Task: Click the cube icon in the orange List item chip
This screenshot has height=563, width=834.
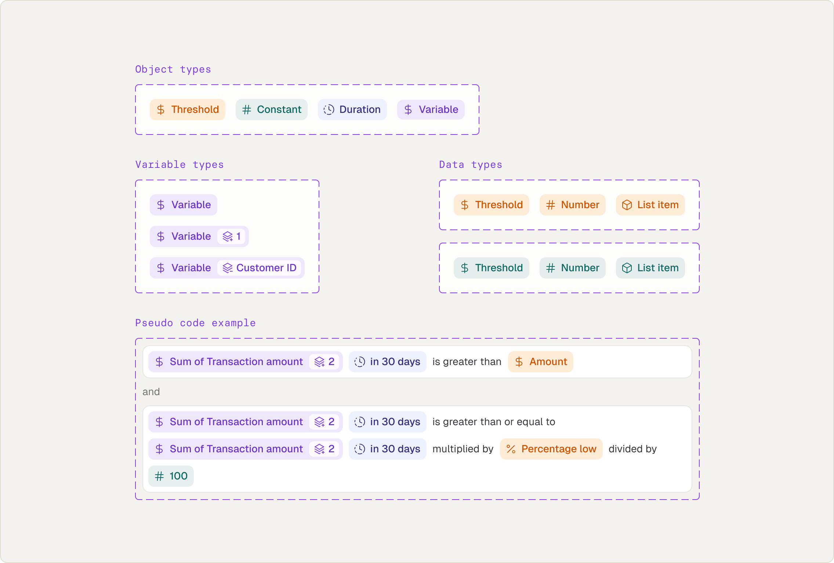Action: click(627, 205)
